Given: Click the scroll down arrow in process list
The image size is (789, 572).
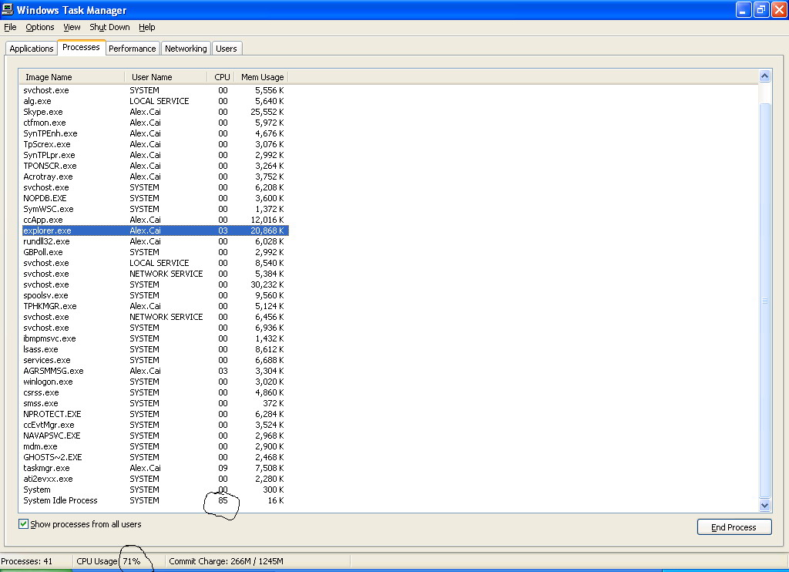Looking at the screenshot, I should (x=764, y=505).
